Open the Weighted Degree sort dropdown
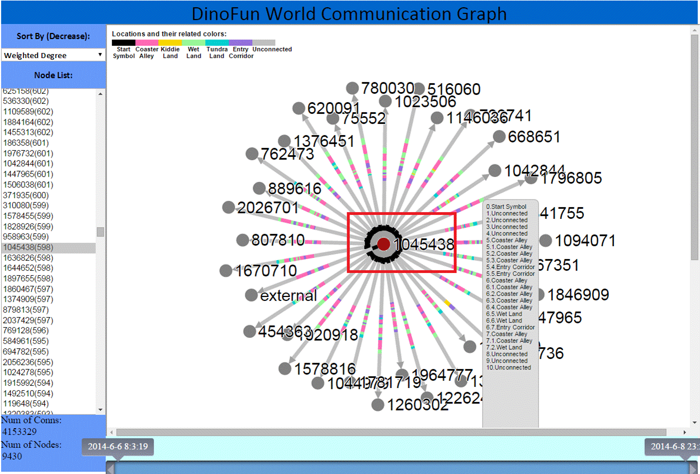 53,55
